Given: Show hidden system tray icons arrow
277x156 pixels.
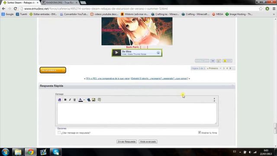Looking at the screenshot, I should pyautogui.click(x=240, y=152).
